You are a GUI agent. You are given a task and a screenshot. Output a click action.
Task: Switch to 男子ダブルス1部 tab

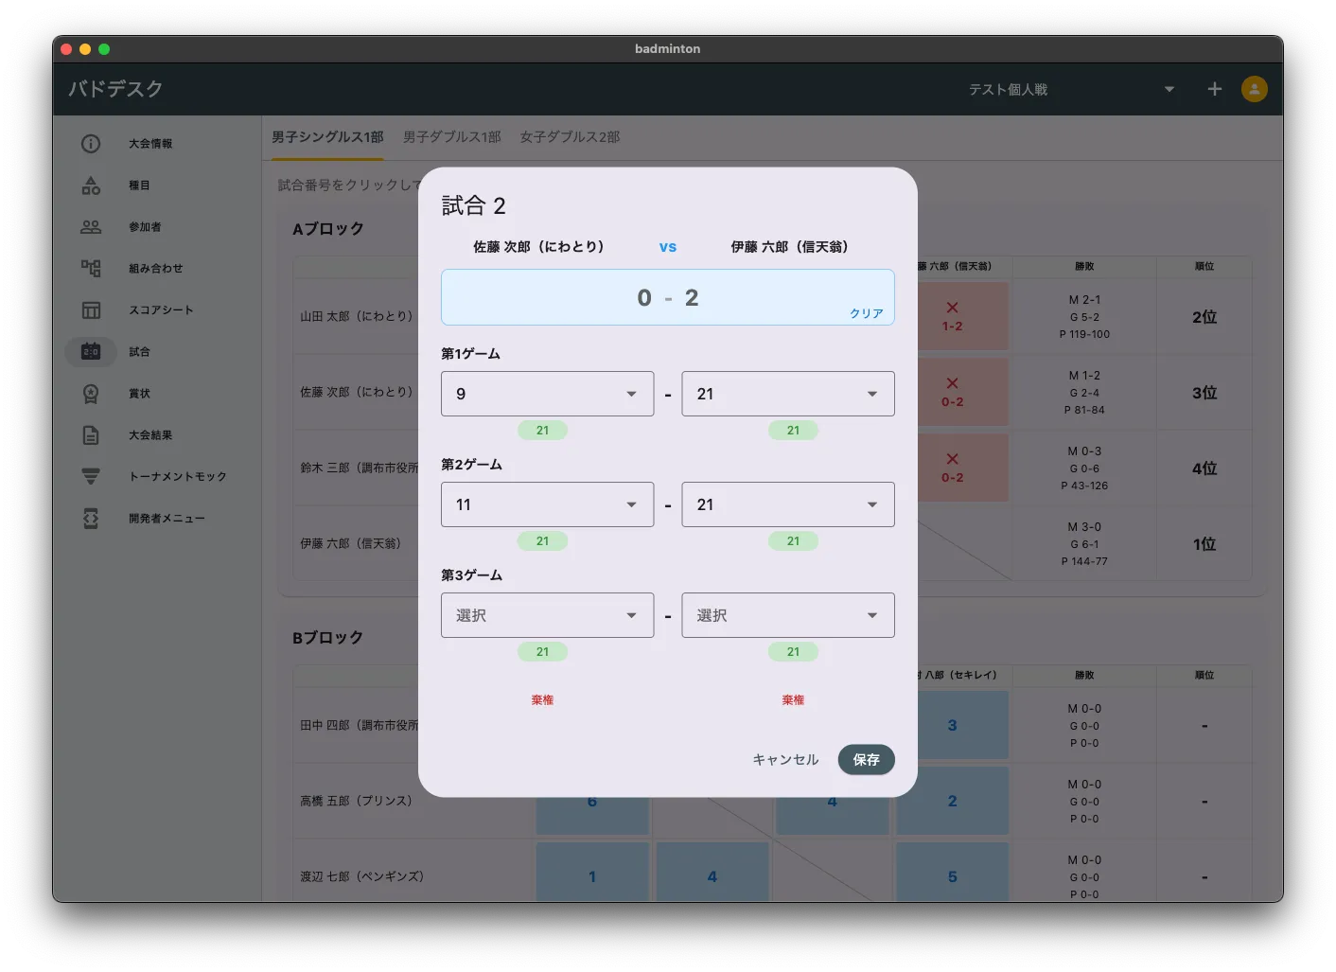(x=451, y=137)
